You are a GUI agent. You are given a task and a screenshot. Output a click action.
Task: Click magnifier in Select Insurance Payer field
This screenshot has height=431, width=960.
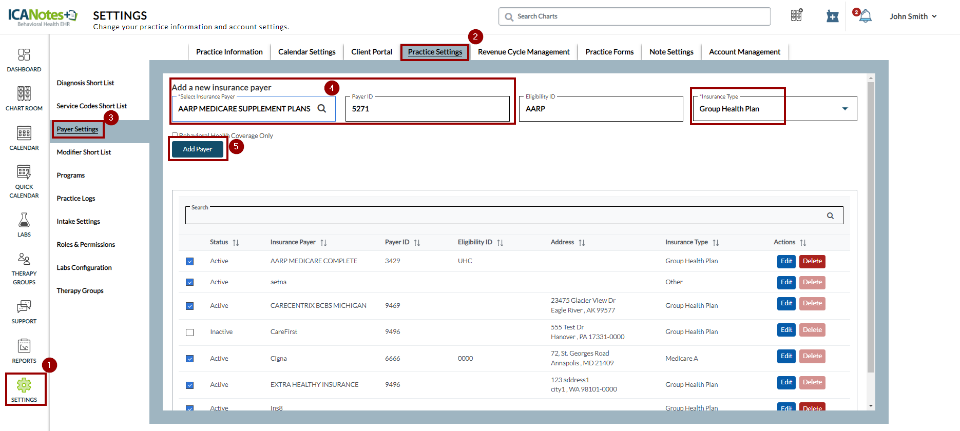click(x=322, y=109)
